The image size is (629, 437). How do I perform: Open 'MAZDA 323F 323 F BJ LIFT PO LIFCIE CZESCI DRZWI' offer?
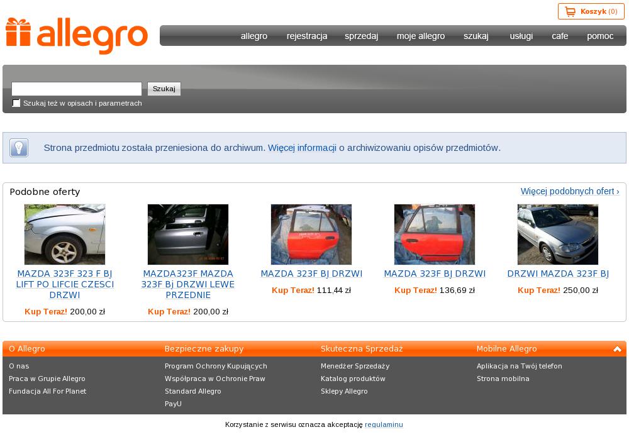point(65,284)
